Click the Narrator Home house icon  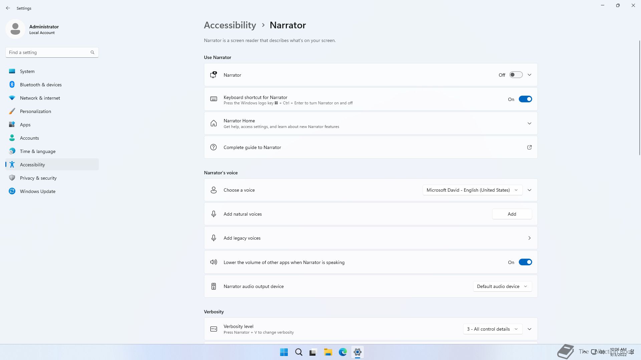coord(214,123)
